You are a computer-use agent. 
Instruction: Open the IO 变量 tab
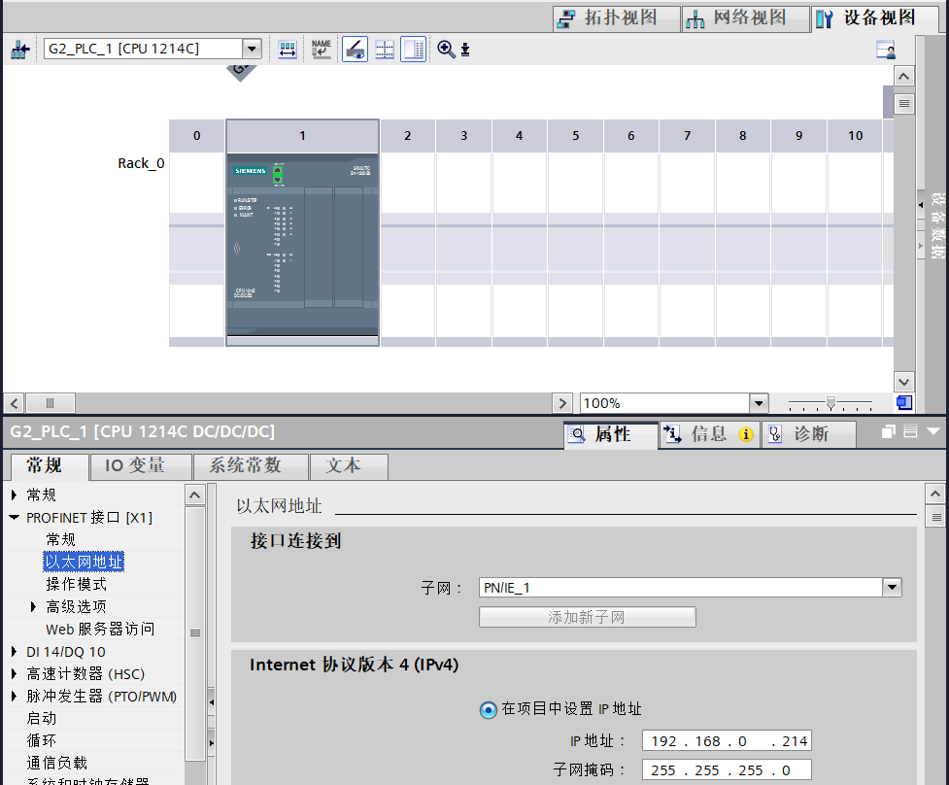click(x=135, y=466)
